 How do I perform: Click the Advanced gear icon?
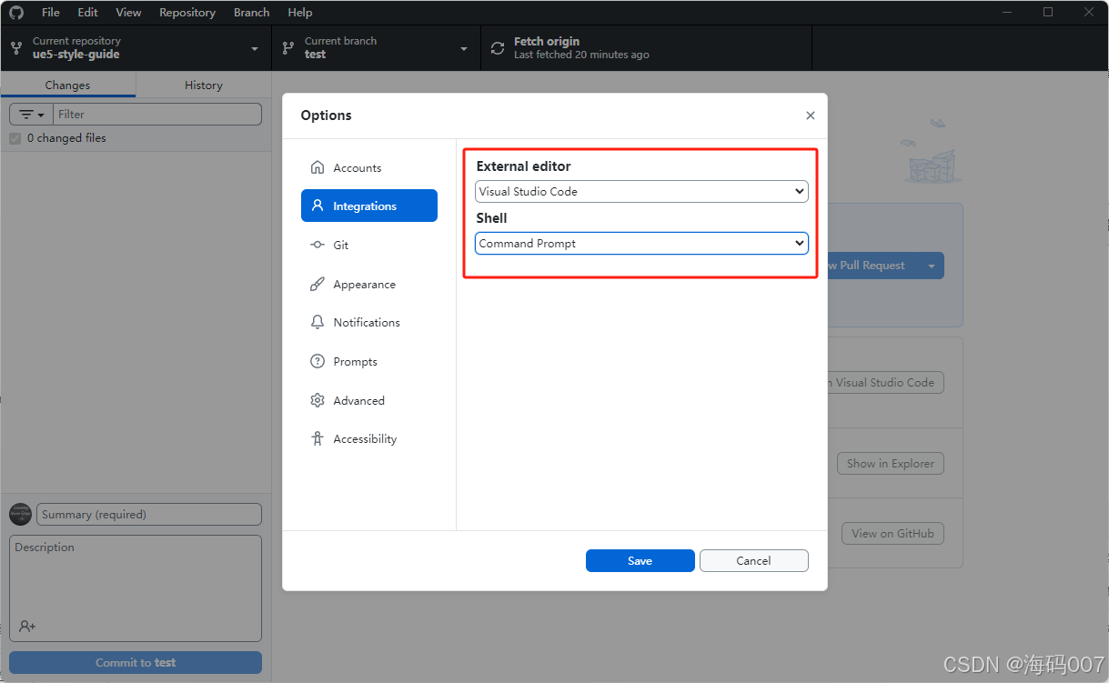tap(318, 400)
